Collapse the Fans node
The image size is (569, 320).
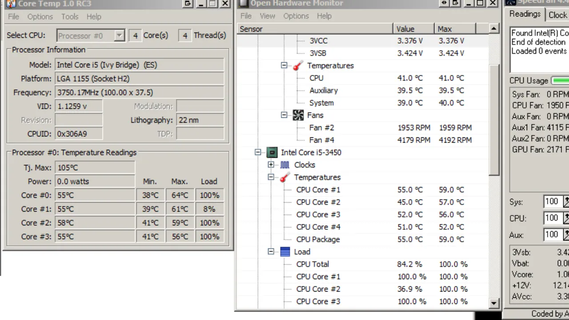click(x=284, y=115)
